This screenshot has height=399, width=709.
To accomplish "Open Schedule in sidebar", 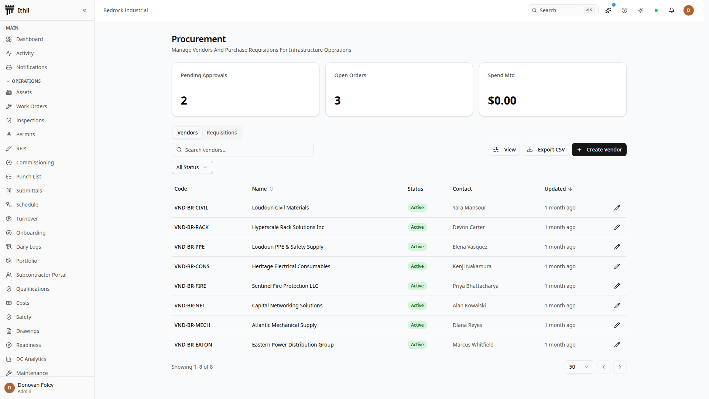I will coord(47,205).
